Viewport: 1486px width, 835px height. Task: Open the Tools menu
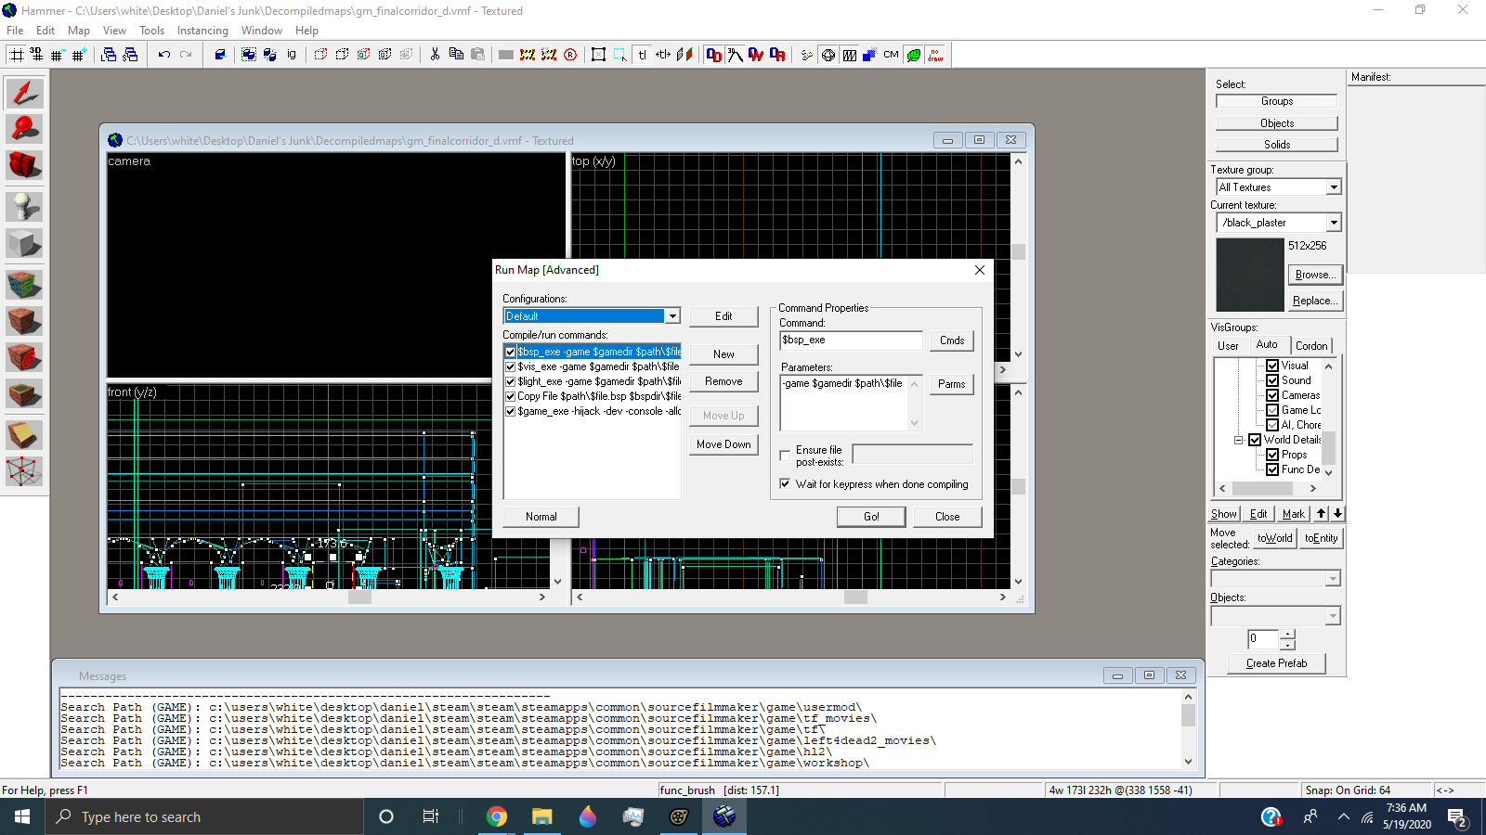coord(151,31)
